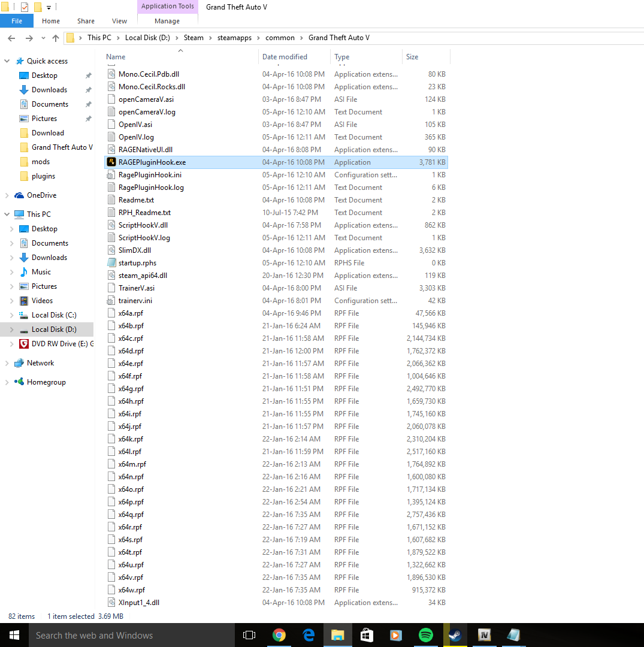Click the RAGEPluginHook.exe application icon

(x=111, y=162)
